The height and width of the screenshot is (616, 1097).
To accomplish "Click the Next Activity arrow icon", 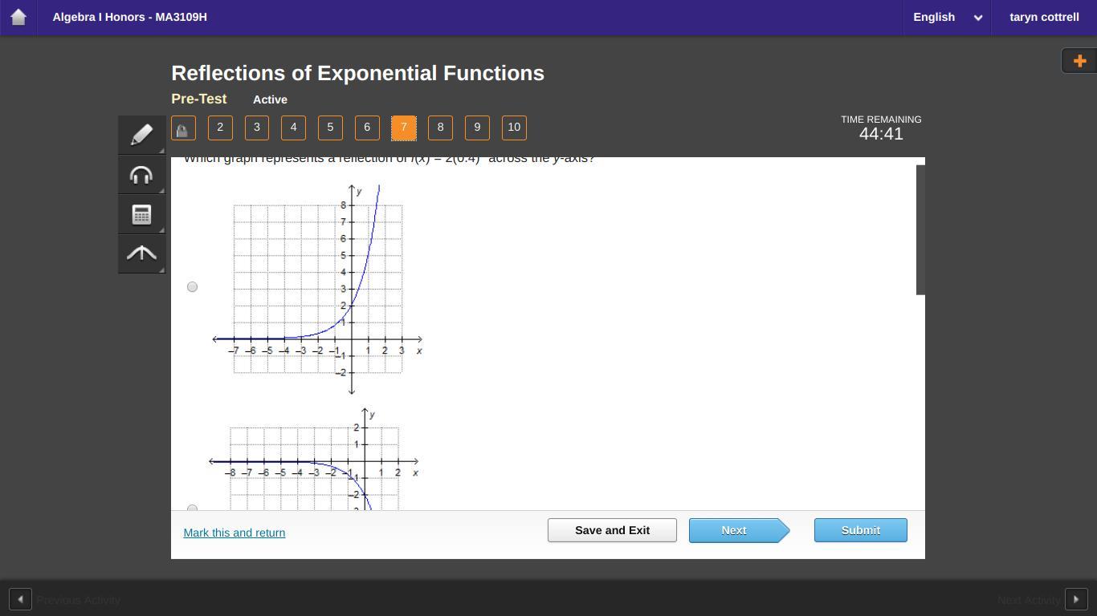I will pos(1076,599).
